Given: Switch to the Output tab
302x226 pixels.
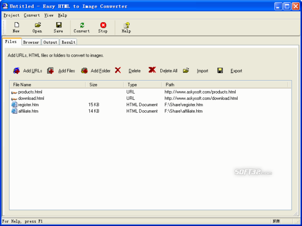Looking at the screenshot, I should point(50,42).
